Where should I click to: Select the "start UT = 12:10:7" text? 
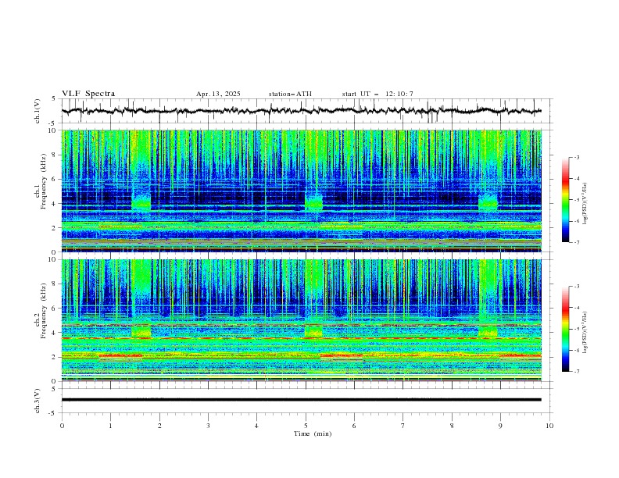[377, 94]
